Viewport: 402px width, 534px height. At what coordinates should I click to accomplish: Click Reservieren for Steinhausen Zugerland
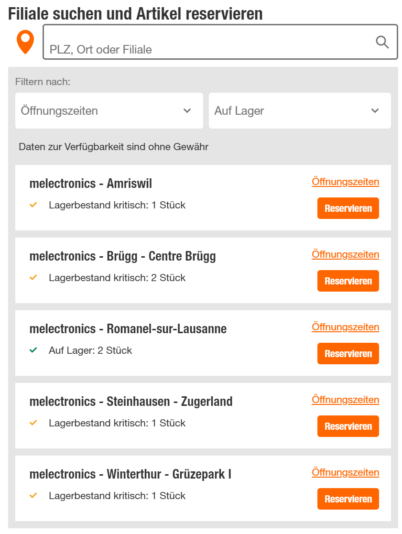[x=348, y=426]
